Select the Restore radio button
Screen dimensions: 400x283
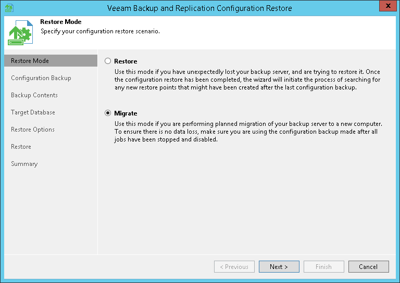coord(108,61)
